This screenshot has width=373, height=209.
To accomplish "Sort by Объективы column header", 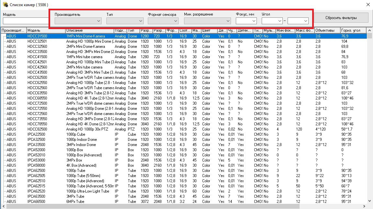I will (x=327, y=30).
